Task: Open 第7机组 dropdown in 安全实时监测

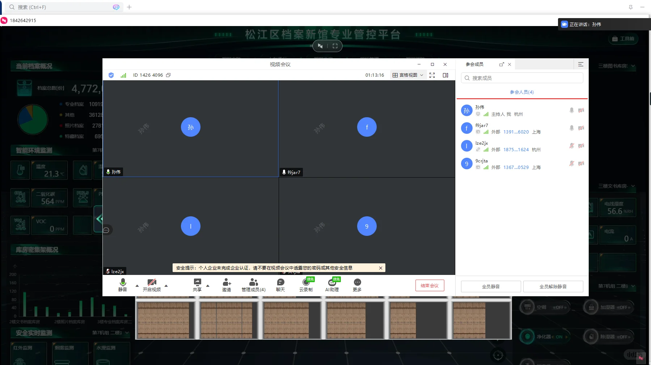Action: click(111, 333)
